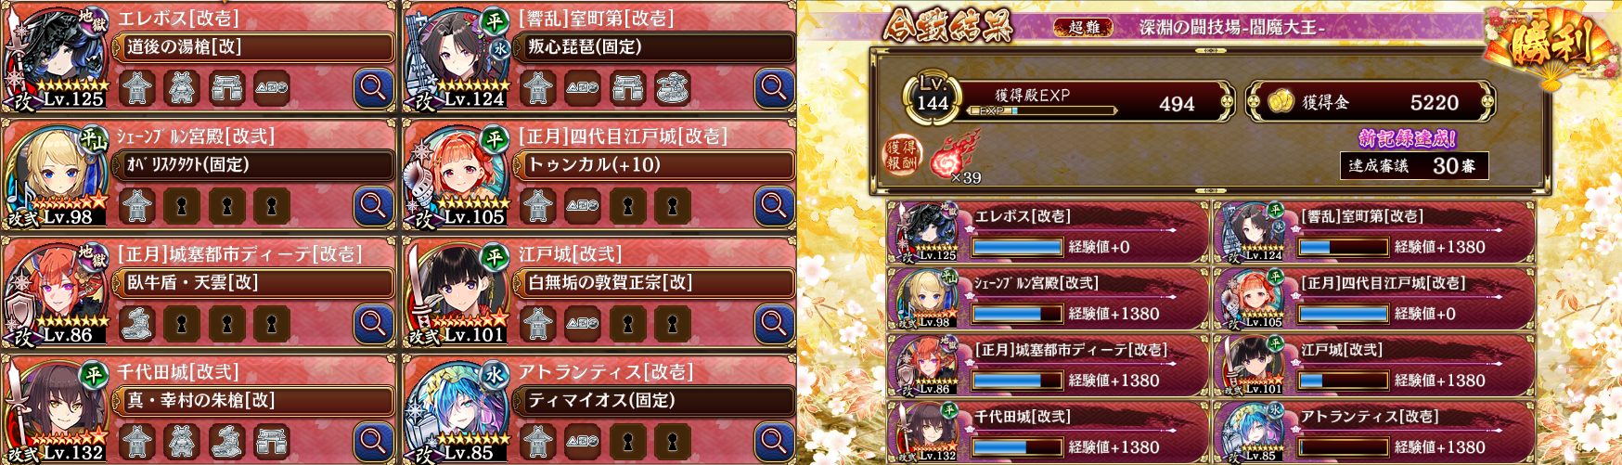Open magnifier details for エレボス[改壱]
This screenshot has width=1622, height=465.
[x=373, y=88]
